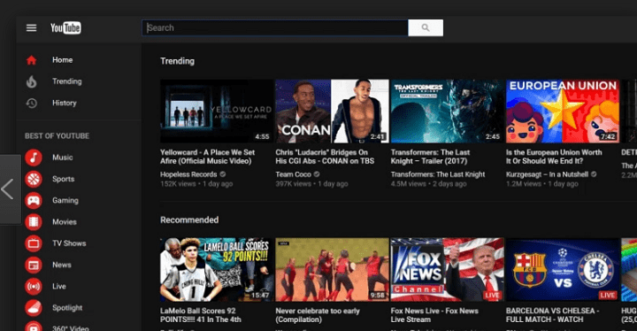Open Sports in Best of YouTube
The width and height of the screenshot is (637, 331).
pyautogui.click(x=63, y=179)
